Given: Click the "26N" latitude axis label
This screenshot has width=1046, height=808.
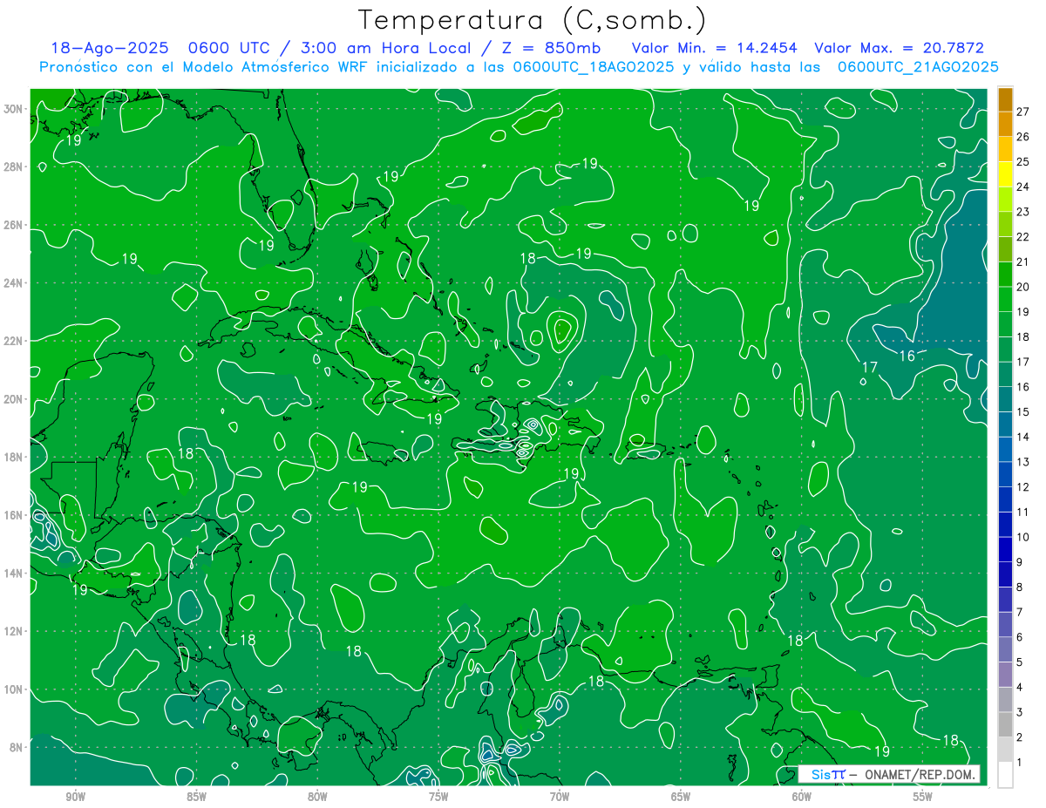Looking at the screenshot, I should coord(15,225).
